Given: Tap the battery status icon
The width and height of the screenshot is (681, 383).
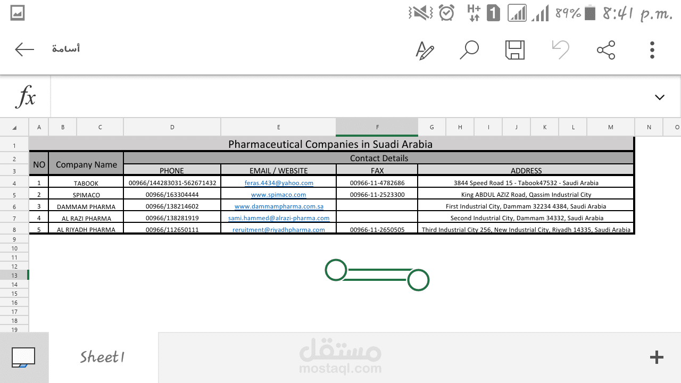Looking at the screenshot, I should coord(589,13).
